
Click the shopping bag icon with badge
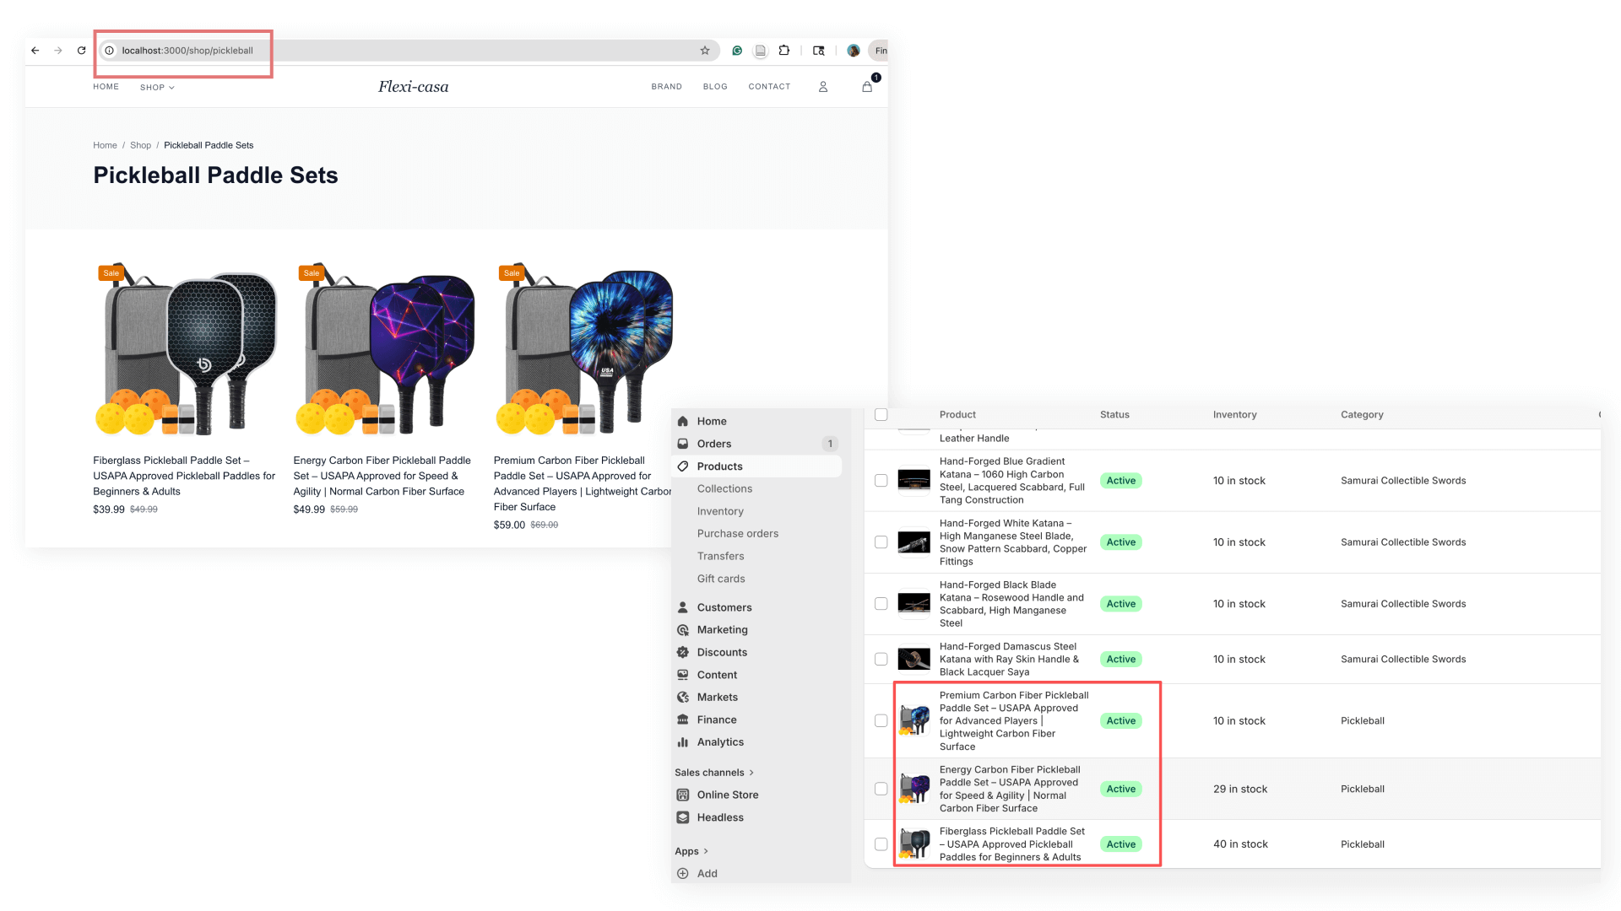click(x=866, y=85)
